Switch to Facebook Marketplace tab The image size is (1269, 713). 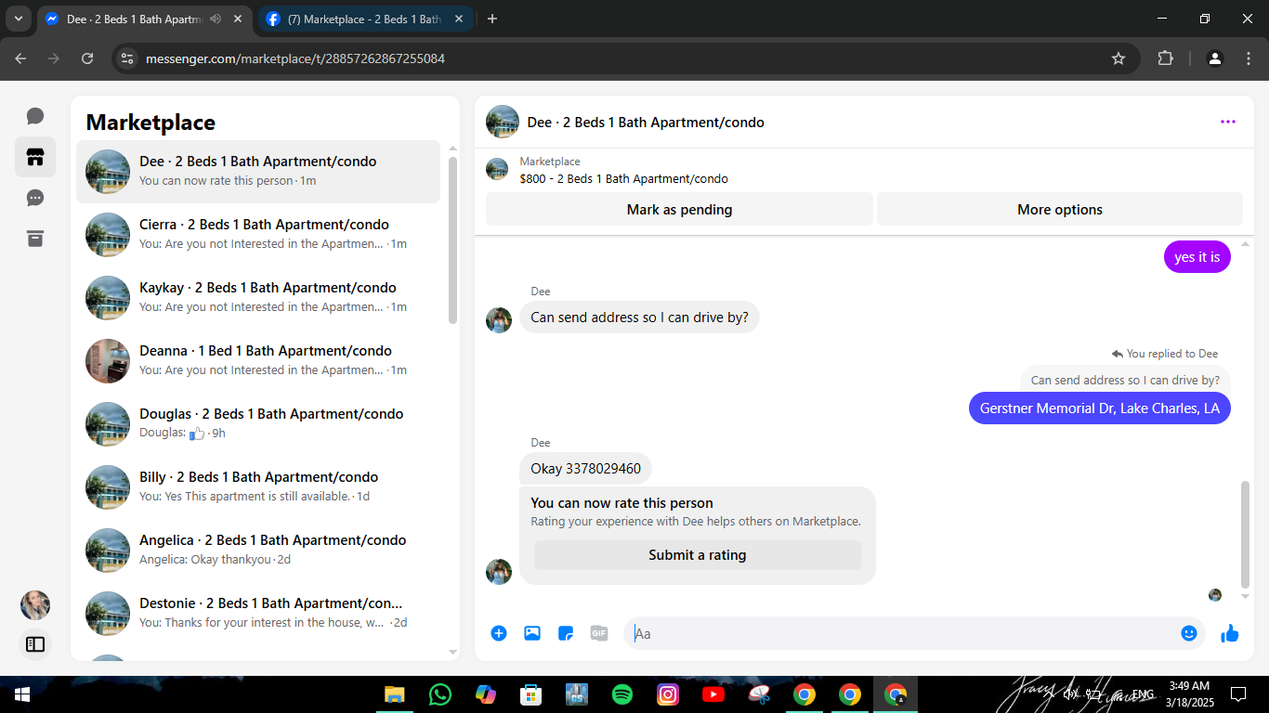tap(364, 19)
